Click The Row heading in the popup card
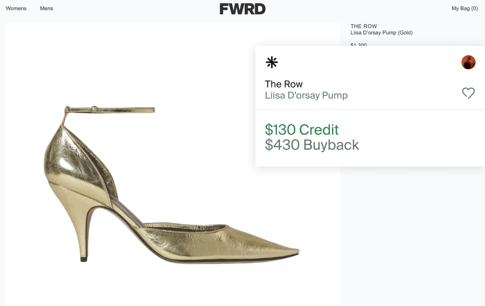This screenshot has height=306, width=485. click(283, 84)
